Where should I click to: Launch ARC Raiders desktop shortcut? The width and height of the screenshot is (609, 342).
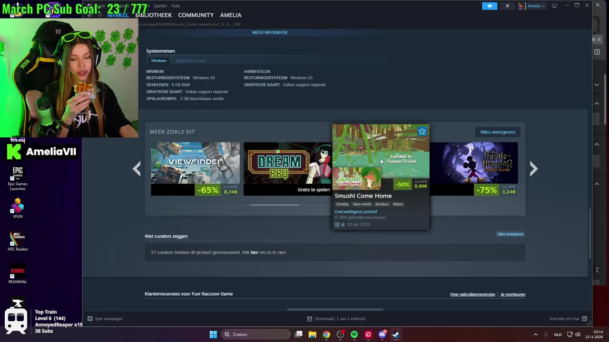tap(18, 241)
